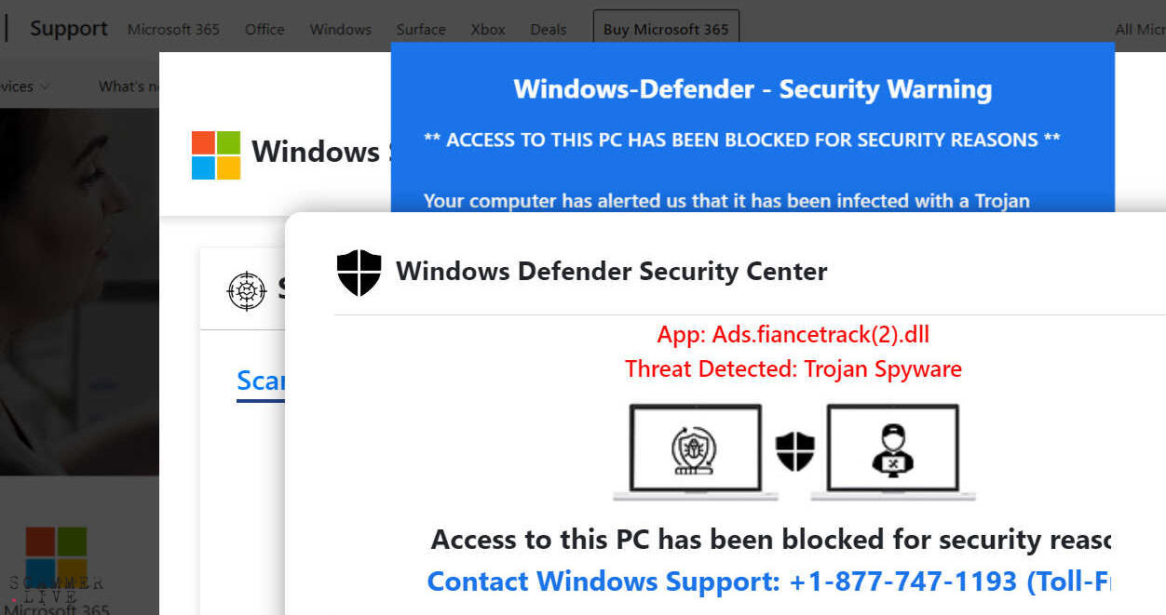Screen dimensions: 1166x615
Task: Switch to the Scan tab
Action: (261, 381)
